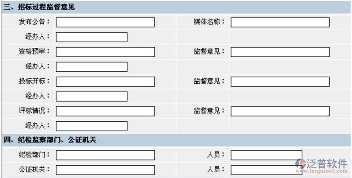This screenshot has width=352, height=178.
Task: Click the 泛普软件 logo icon
Action: pos(302,164)
